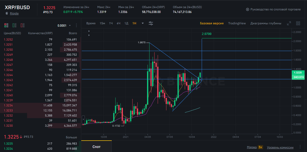Select the sell order at 1.3240
The width and height of the screenshot is (307, 152).
pyautogui.click(x=40, y=95)
